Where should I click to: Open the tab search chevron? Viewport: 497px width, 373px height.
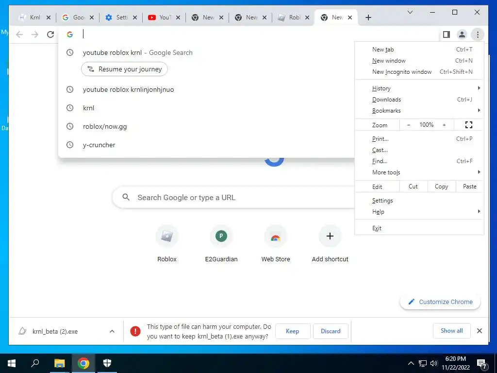[410, 12]
